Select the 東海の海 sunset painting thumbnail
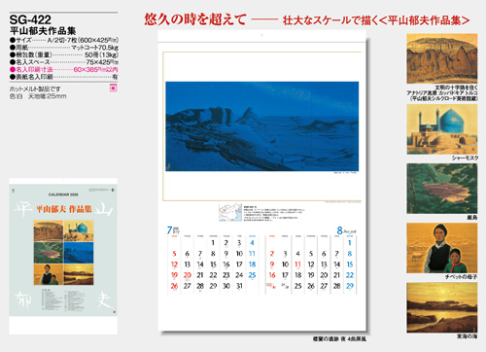486x352 pixels. [442, 307]
